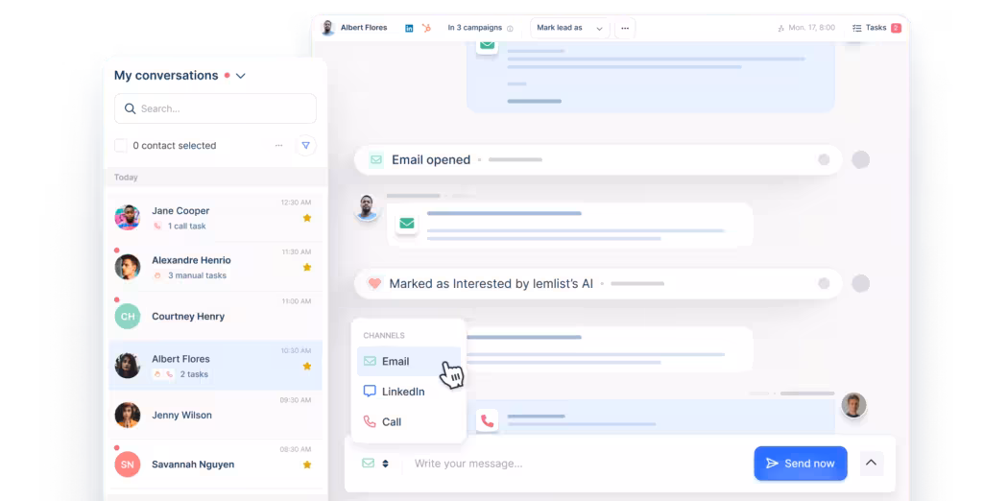Click the star on Savannah Nguyen's conversation
Viewport: 983px width, 501px height.
point(307,465)
